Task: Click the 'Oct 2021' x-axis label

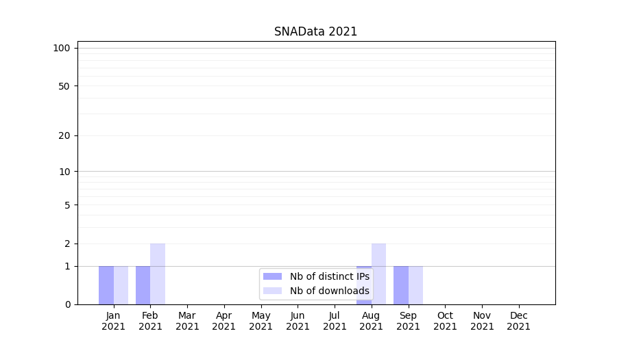Action: tap(445, 321)
